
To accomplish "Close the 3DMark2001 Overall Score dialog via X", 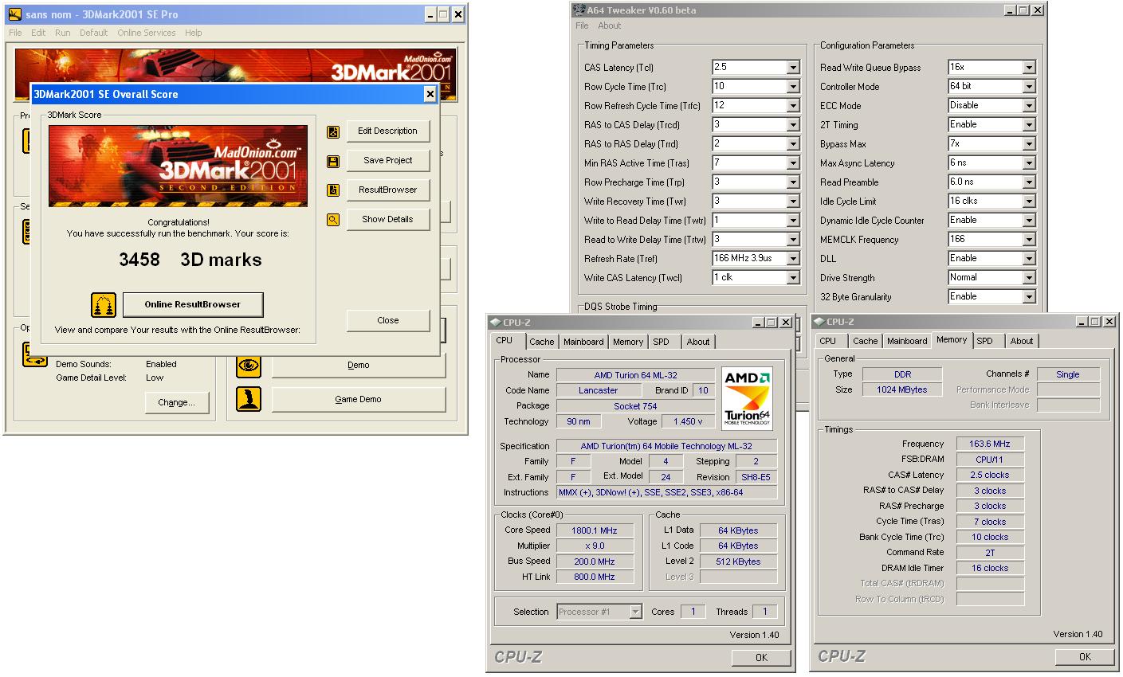I will 430,94.
